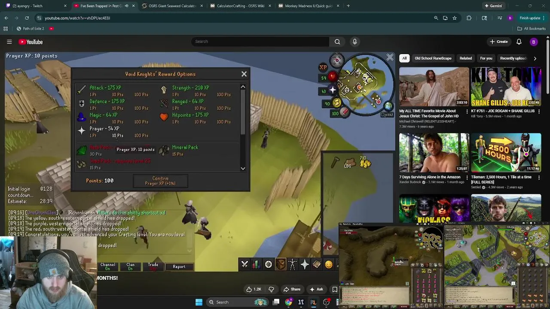Open Path of Exile 2 bookmark
The image size is (550, 309).
(x=30, y=29)
